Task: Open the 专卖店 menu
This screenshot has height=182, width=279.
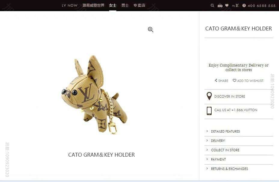Action: point(139,5)
